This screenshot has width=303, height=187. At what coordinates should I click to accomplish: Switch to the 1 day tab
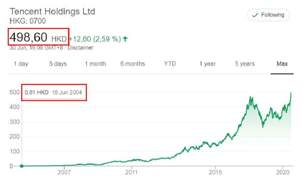(21, 64)
